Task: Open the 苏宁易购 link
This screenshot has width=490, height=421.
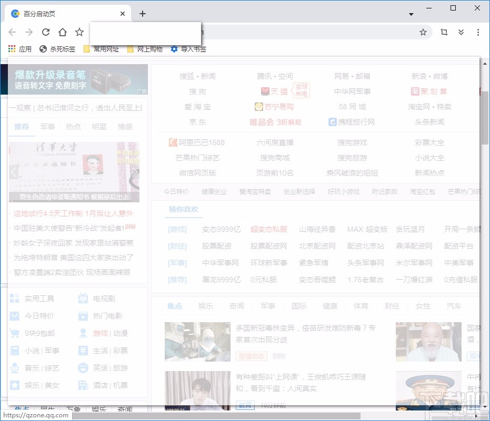Action: [274, 107]
